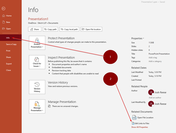
Task: Open the Protect Presentation dropdown
Action: click(37, 43)
